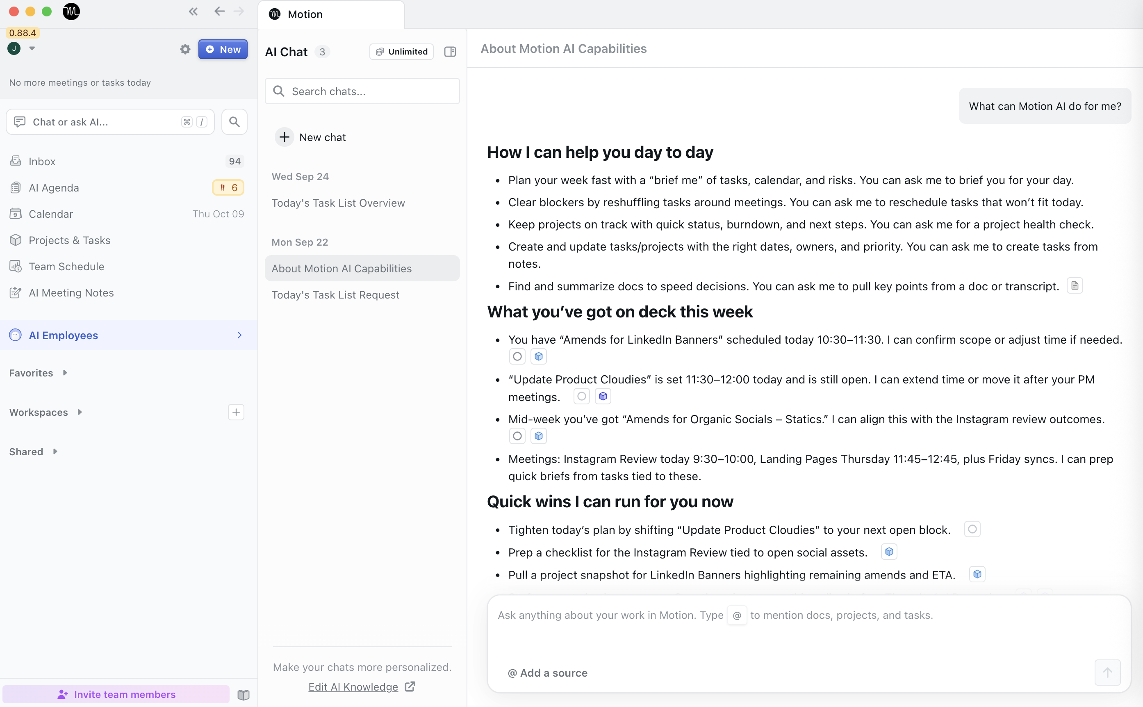Expand the Favorites section
This screenshot has width=1143, height=707.
[65, 373]
